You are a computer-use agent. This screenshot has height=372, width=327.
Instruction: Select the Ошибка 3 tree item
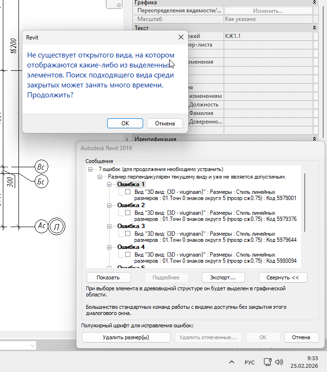pos(131,226)
